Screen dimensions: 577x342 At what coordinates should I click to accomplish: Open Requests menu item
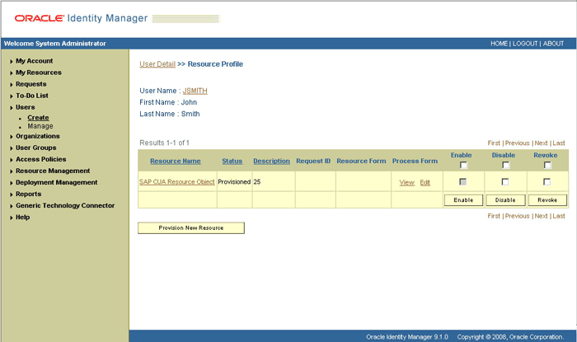pyautogui.click(x=31, y=84)
